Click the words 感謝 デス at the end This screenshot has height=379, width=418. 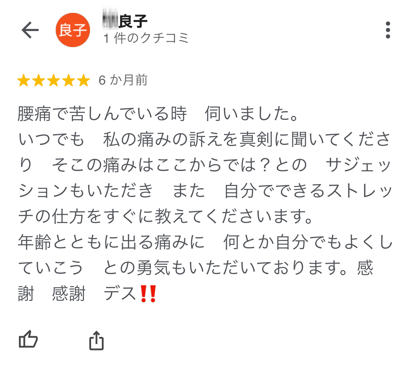tap(94, 293)
